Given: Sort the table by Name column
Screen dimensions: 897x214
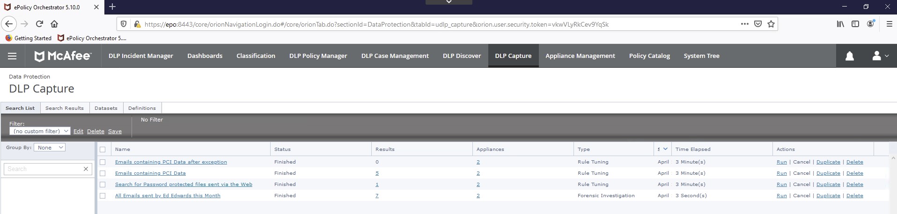Looking at the screenshot, I should click(x=123, y=150).
